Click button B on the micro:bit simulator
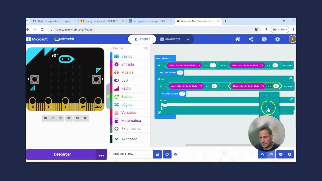The height and width of the screenshot is (181, 322). tap(96, 79)
